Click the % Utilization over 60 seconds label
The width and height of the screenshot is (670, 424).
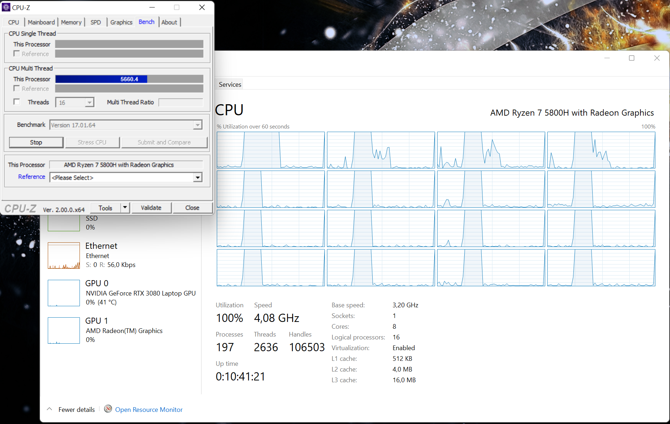(x=253, y=127)
